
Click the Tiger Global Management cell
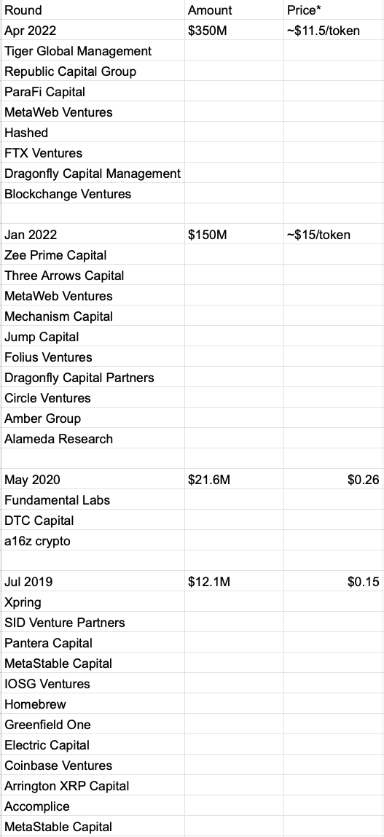point(93,51)
